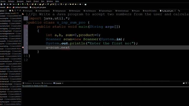The image size is (189, 106).
Task: Switch to the Minmax.java editor tab
Action: (x=75, y=11)
